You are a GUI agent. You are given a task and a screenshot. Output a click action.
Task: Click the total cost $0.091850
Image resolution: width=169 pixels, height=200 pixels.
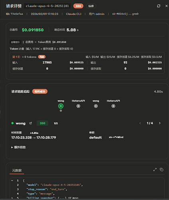(33, 30)
